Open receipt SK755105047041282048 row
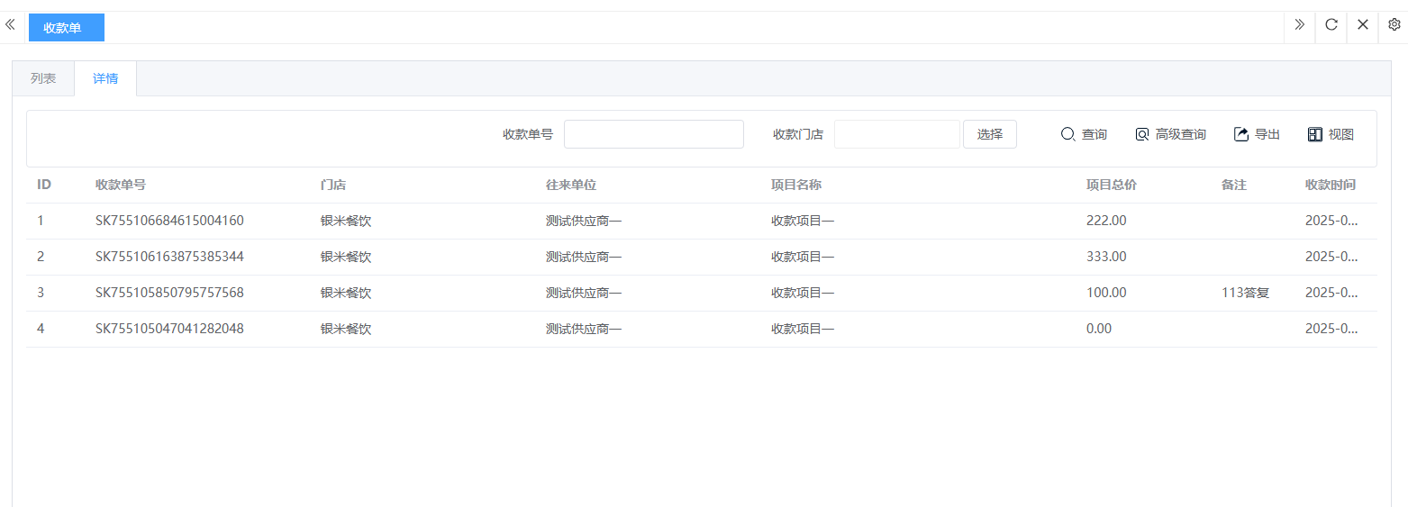This screenshot has height=507, width=1408. pos(169,329)
